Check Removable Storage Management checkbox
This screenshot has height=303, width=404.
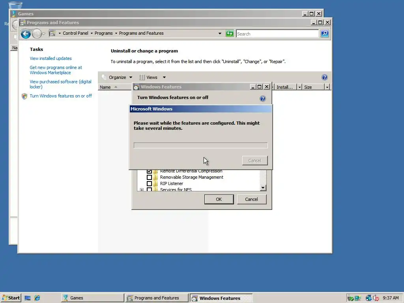point(149,177)
